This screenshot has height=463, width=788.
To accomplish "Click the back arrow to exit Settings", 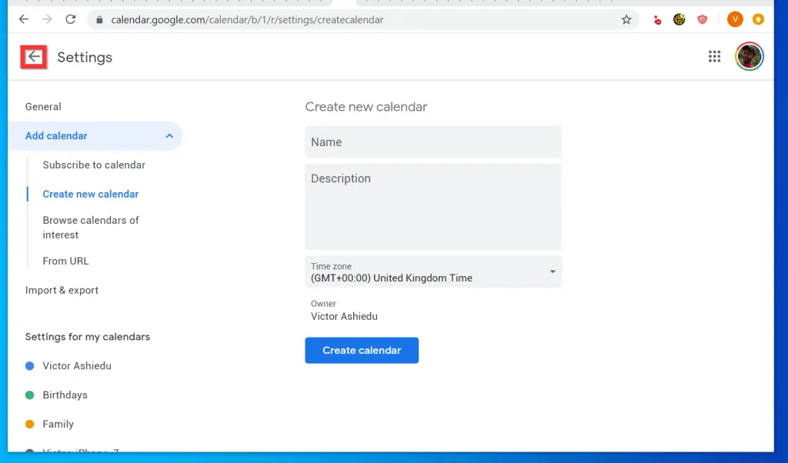I will pos(32,56).
